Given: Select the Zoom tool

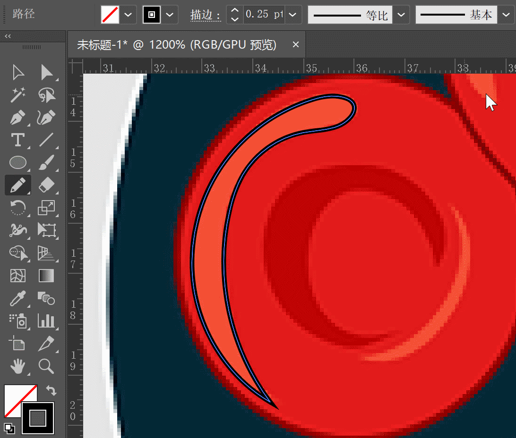Looking at the screenshot, I should click(x=46, y=366).
